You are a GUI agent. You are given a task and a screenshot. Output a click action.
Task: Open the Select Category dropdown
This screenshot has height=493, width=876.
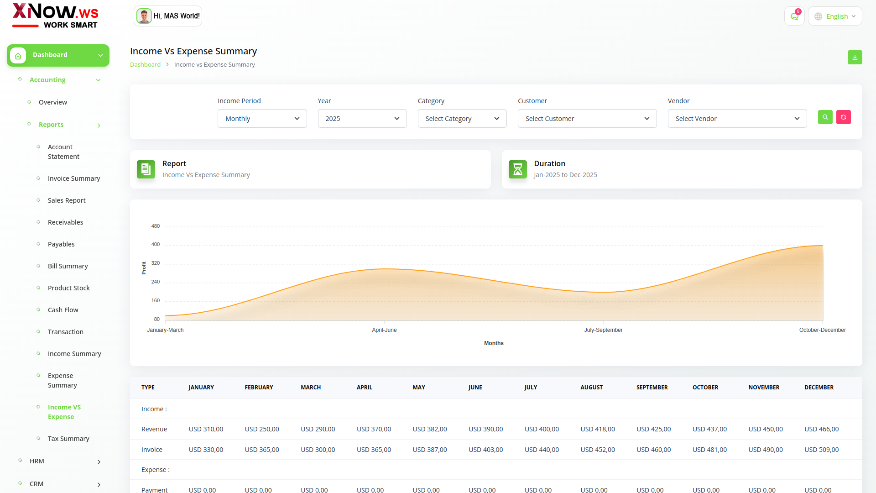tap(462, 119)
